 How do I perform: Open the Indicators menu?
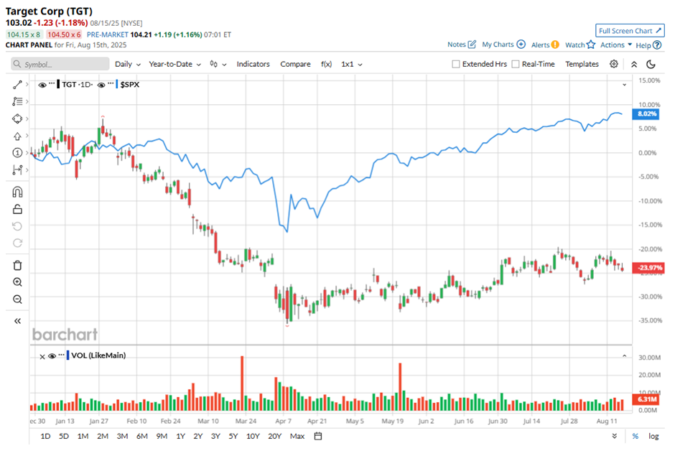click(253, 64)
